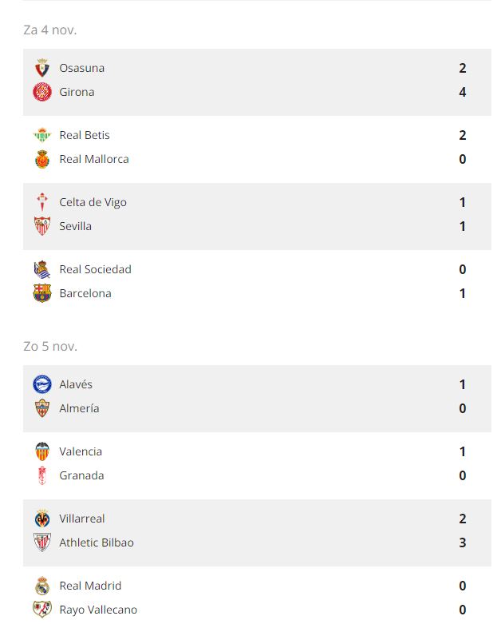The width and height of the screenshot is (501, 624).
Task: Click the Zo 5 nov. date header
Action: point(50,346)
